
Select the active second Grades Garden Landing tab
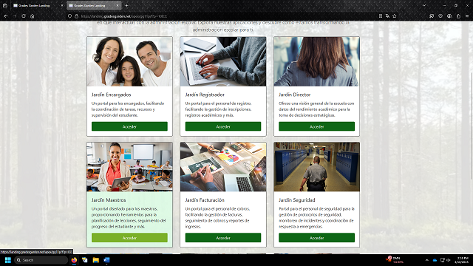pyautogui.click(x=94, y=5)
